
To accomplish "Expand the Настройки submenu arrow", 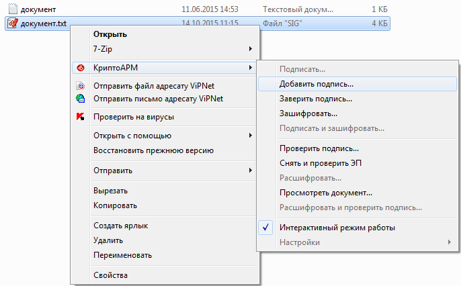I will click(x=449, y=242).
